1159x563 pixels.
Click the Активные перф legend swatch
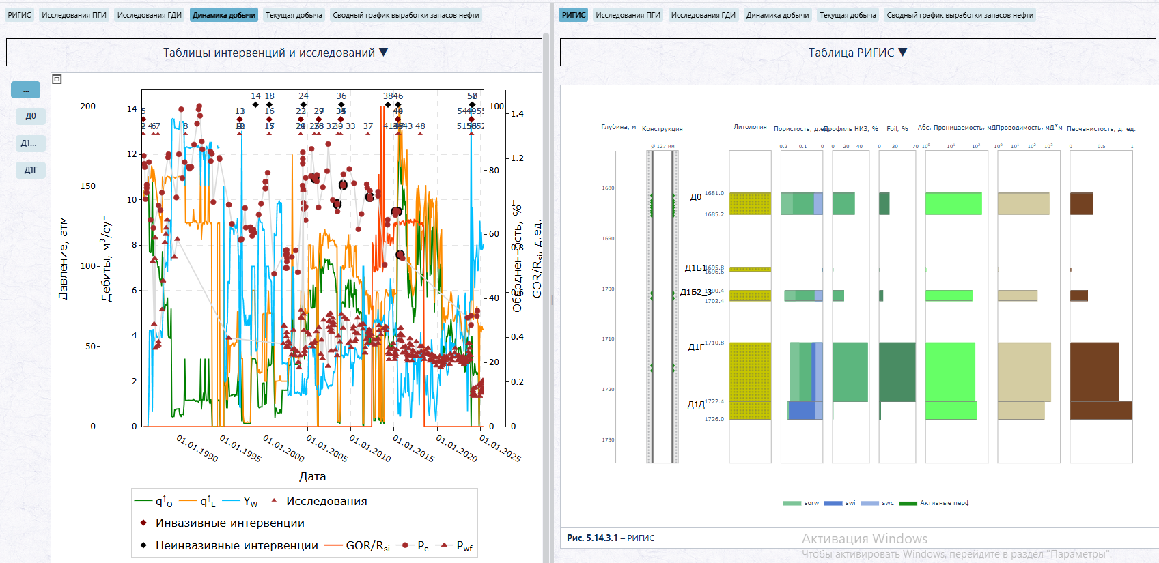[908, 503]
